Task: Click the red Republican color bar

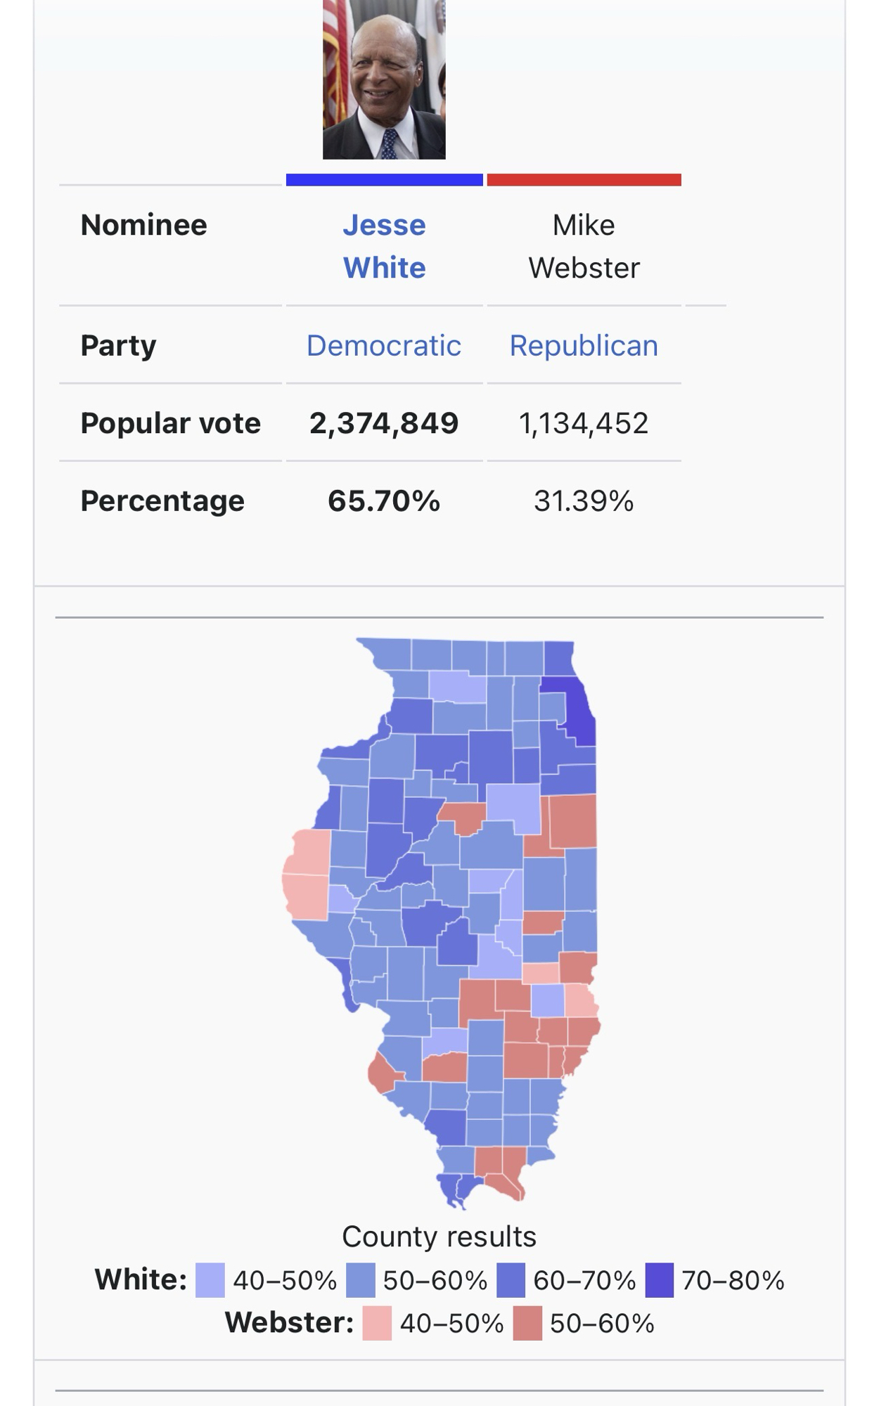Action: (584, 180)
